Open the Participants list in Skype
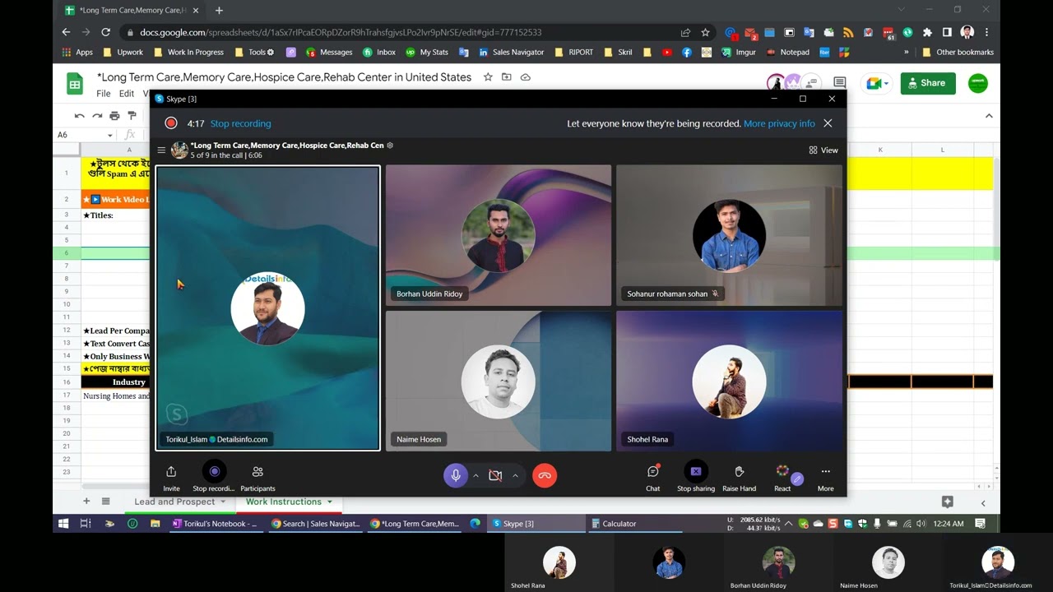This screenshot has width=1053, height=592. tap(257, 477)
